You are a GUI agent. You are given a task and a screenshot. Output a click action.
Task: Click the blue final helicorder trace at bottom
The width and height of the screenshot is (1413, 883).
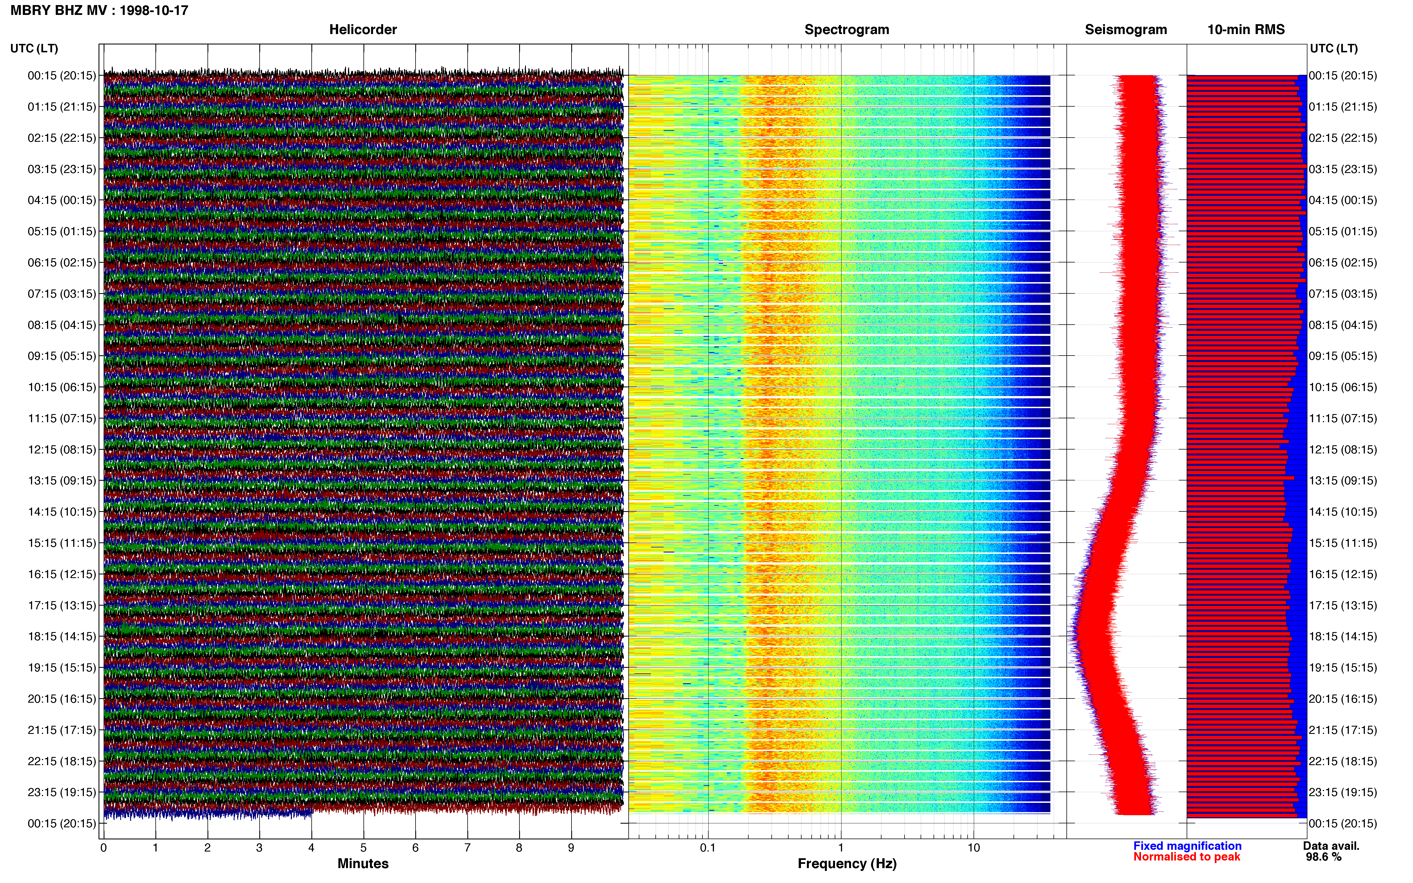[x=207, y=812]
